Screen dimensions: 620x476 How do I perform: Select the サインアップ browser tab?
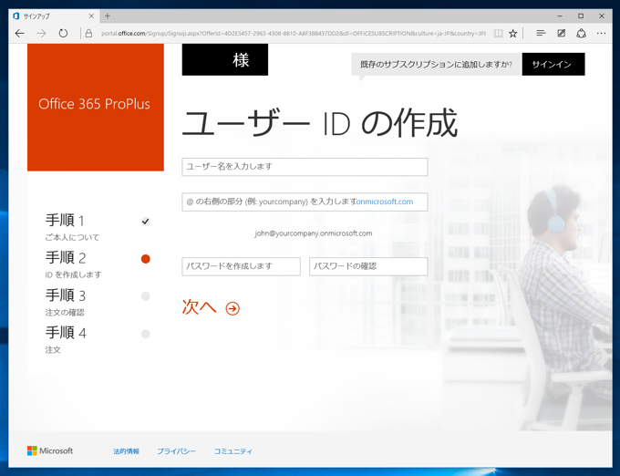point(54,16)
